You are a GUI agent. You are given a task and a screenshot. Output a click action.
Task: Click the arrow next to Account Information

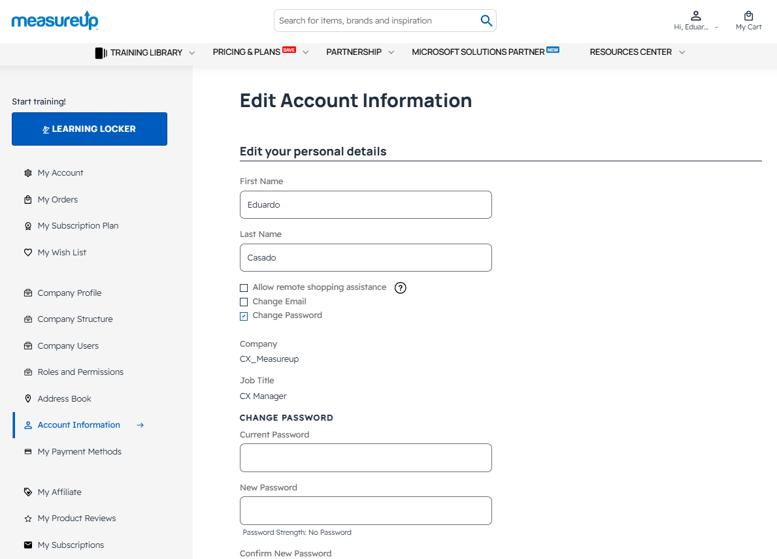141,425
